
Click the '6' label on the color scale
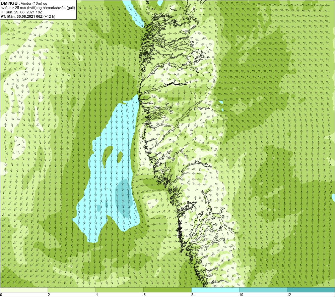click(145, 295)
